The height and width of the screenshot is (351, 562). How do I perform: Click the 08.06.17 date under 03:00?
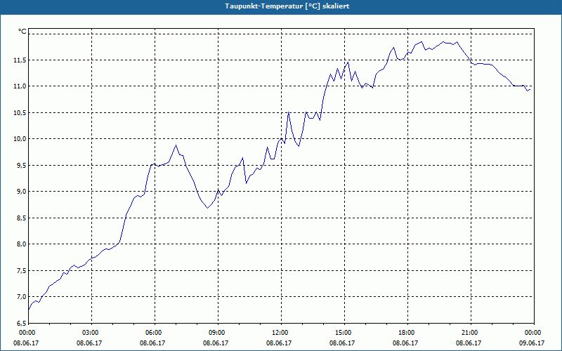[x=89, y=343]
